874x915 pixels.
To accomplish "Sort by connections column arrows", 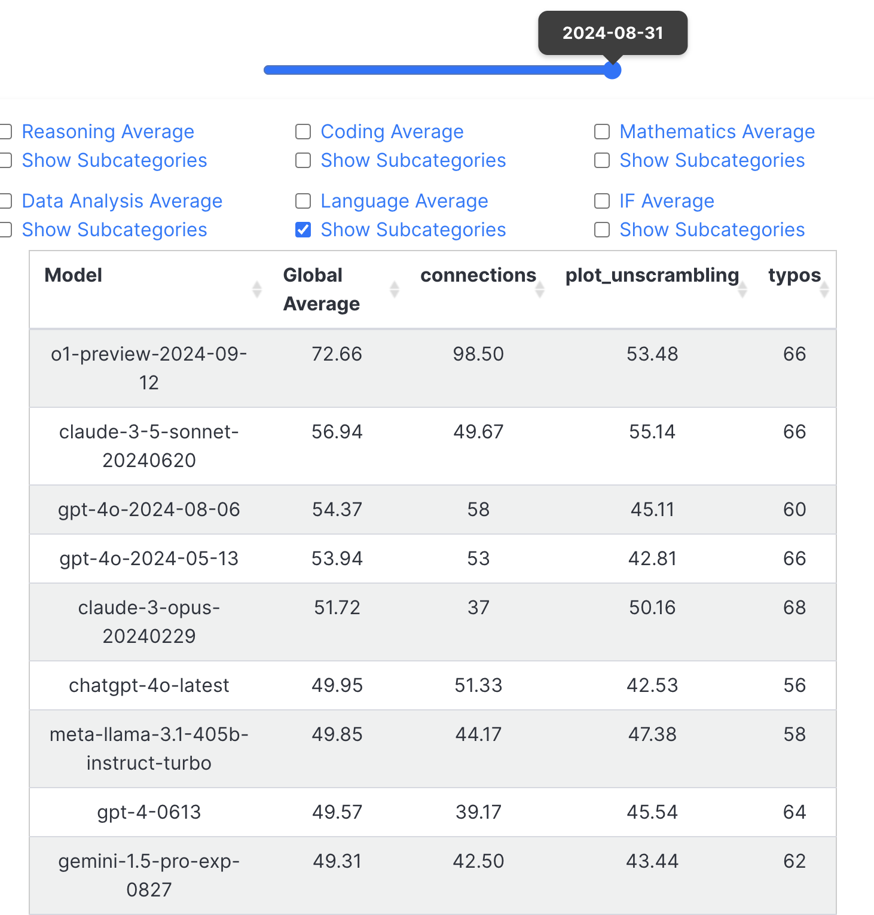I will 540,289.
